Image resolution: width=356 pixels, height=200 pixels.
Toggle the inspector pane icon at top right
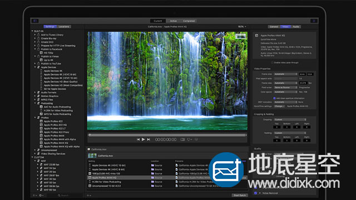[x=314, y=21]
